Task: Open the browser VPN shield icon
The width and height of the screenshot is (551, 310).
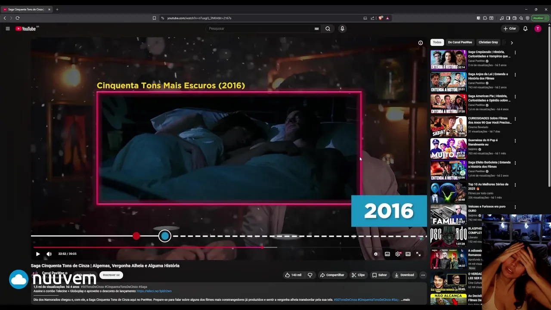Action: click(527, 18)
